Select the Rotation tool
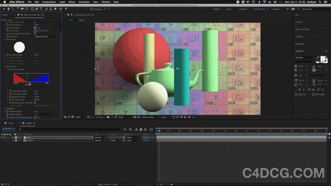 point(18,9)
